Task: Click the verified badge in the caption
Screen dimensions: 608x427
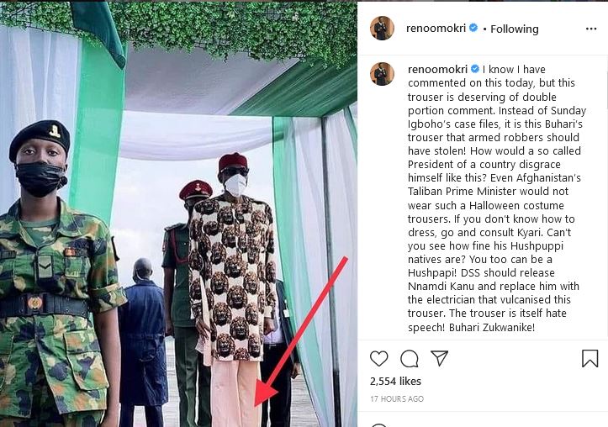Action: pos(475,68)
